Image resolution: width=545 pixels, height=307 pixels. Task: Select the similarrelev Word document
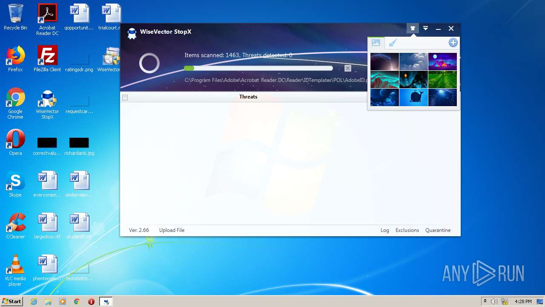coord(79,184)
